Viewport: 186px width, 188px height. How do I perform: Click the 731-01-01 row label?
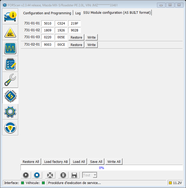pos(32,23)
